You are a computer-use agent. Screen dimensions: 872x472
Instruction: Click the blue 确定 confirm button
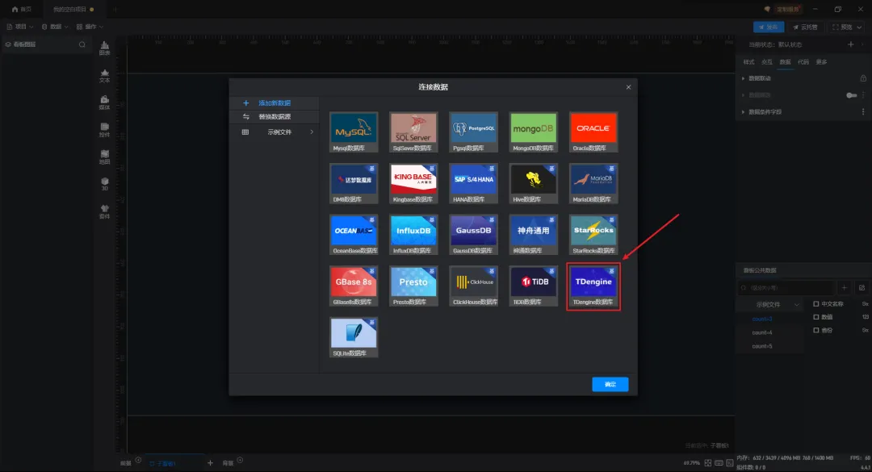[610, 384]
